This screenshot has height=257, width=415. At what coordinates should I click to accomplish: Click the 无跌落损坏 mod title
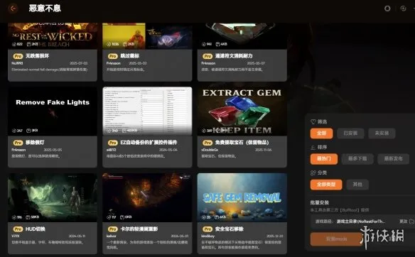coord(38,56)
